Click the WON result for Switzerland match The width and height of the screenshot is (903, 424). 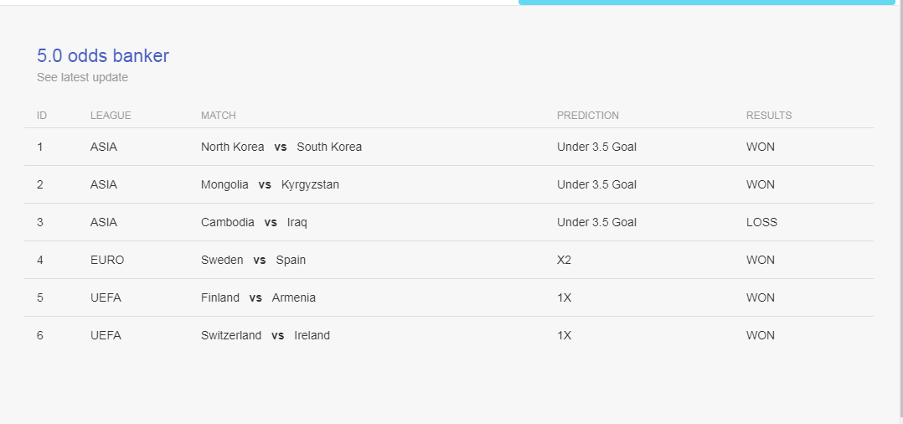761,335
